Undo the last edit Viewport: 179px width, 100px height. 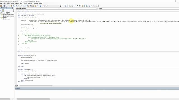[x=17, y=6]
